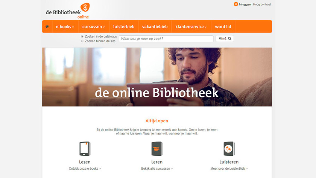
Task: Expand the cursussen dropdown menu
Action: coord(94,27)
